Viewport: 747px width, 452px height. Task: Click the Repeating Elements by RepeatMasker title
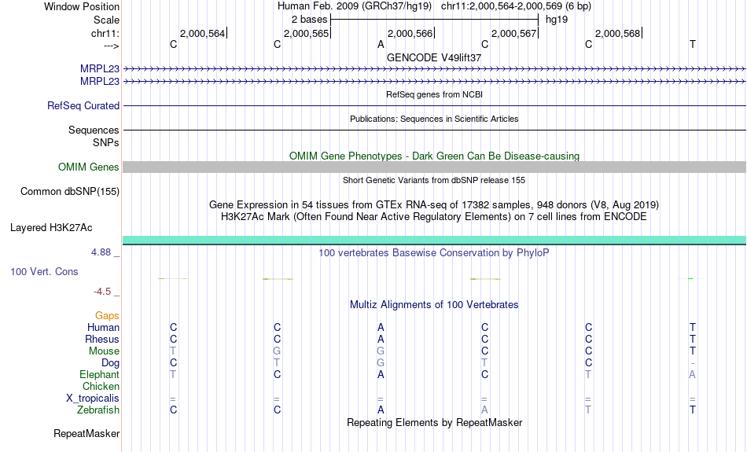pyautogui.click(x=435, y=423)
